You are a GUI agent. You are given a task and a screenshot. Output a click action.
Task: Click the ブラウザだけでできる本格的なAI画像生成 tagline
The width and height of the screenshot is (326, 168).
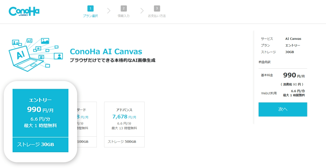112,60
